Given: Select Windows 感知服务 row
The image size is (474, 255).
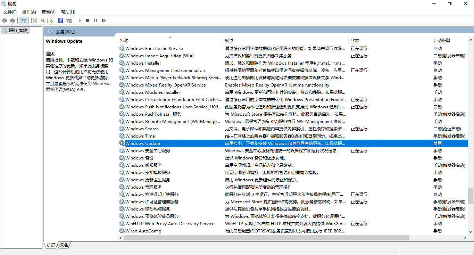Looking at the screenshot, I should [x=293, y=165].
